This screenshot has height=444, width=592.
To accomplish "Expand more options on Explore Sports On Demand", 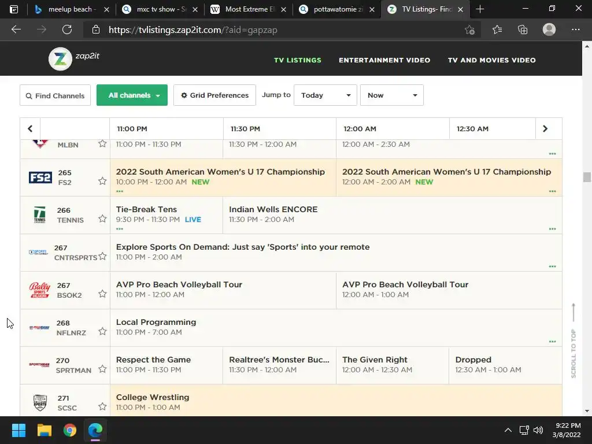I will tap(552, 267).
